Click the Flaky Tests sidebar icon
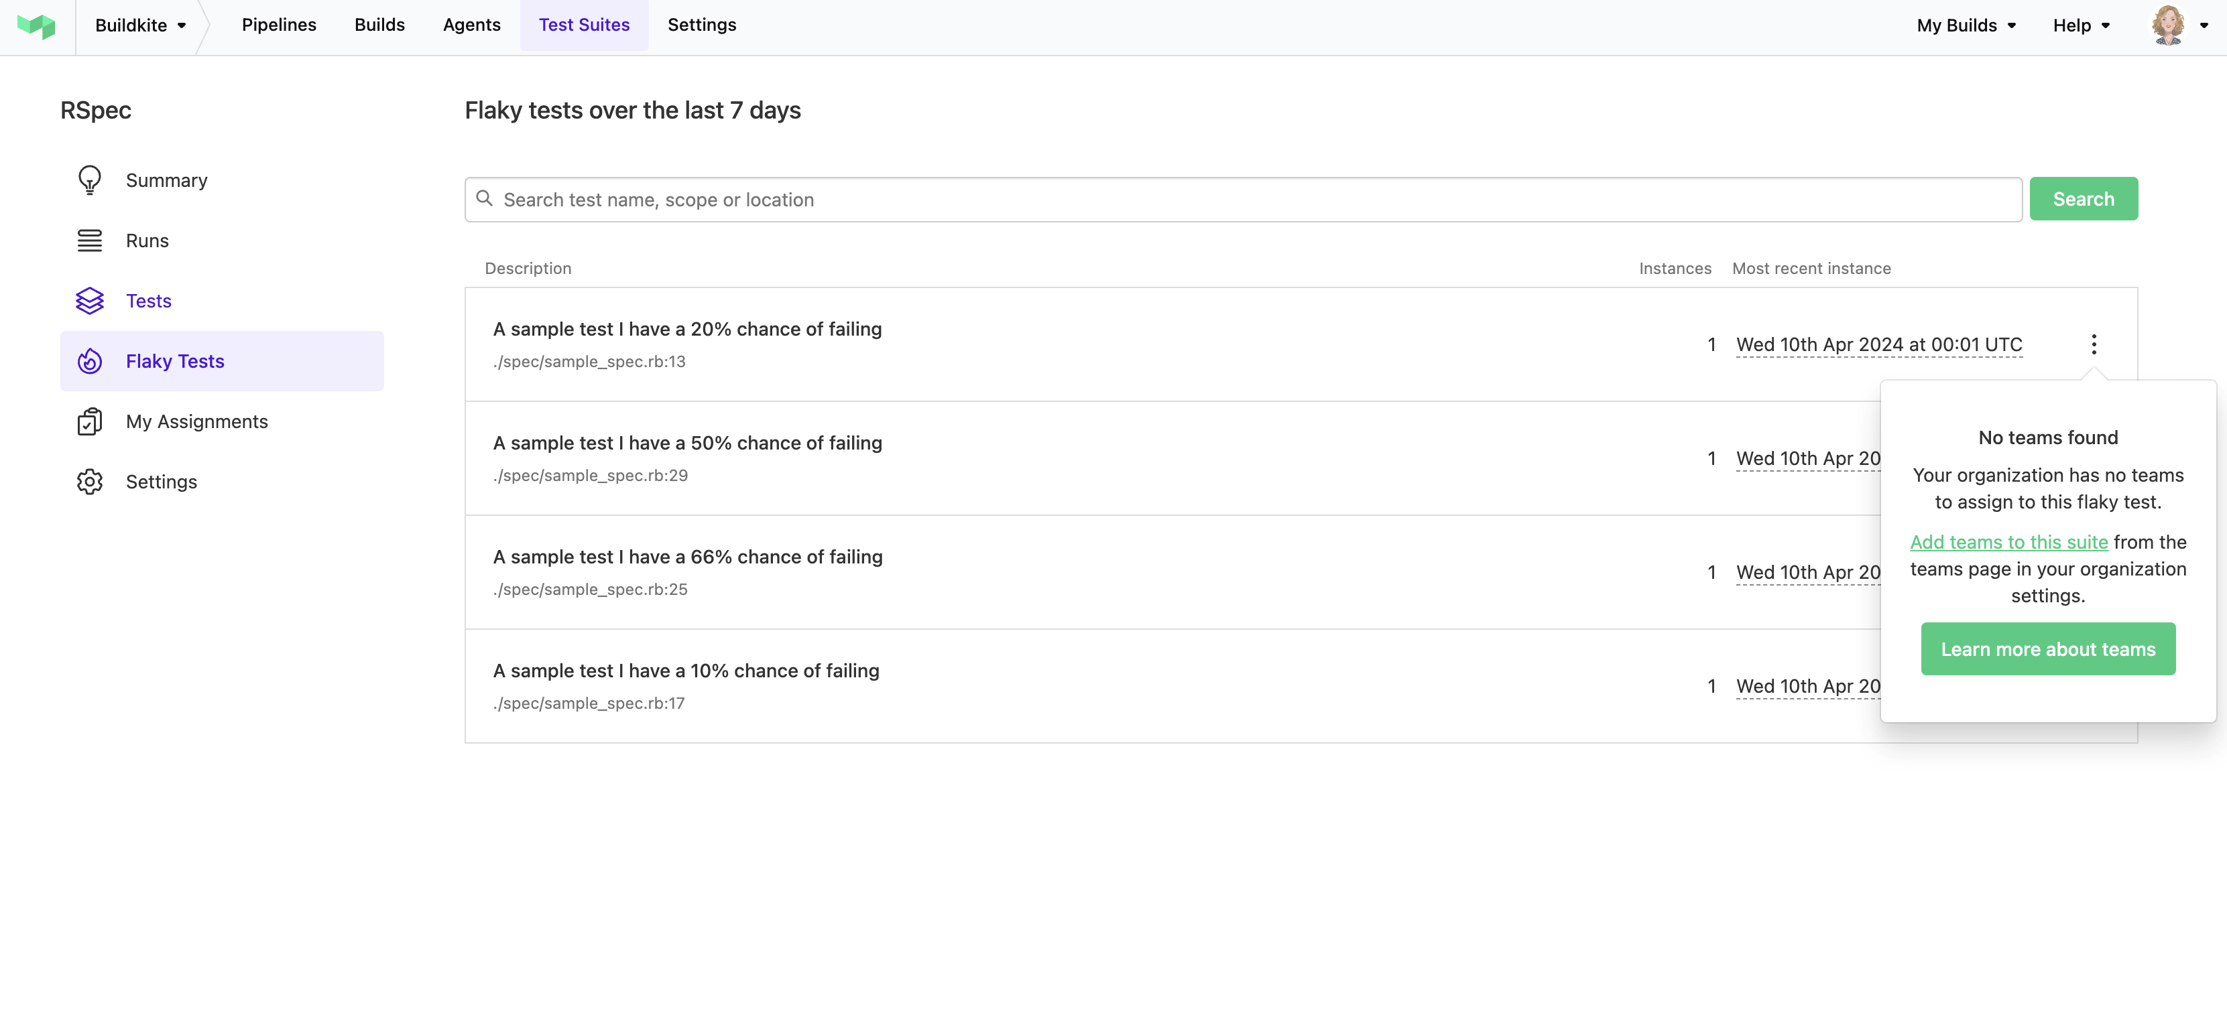 [x=89, y=360]
